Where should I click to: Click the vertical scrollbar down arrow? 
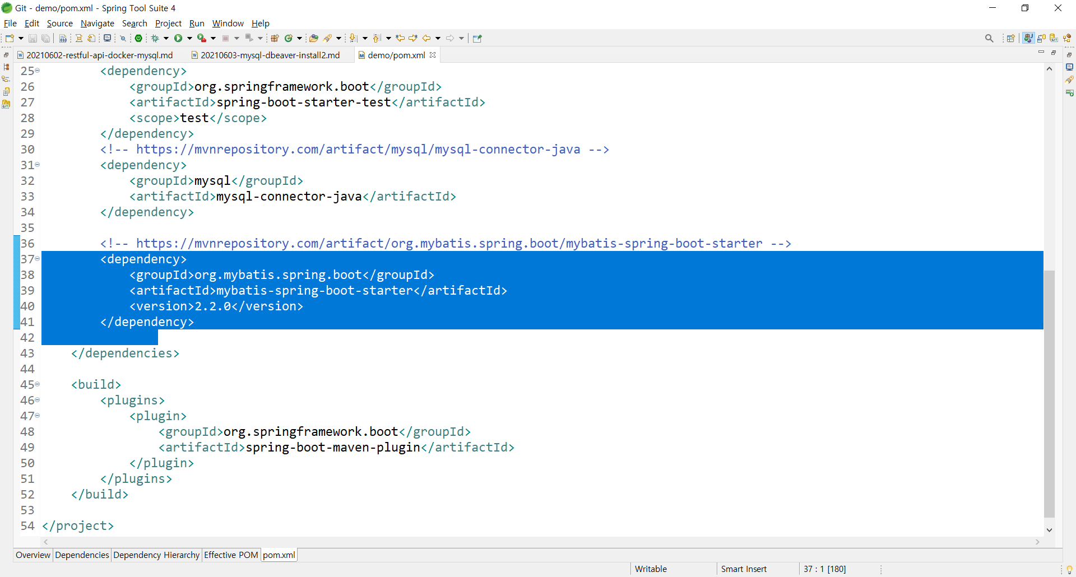point(1049,529)
